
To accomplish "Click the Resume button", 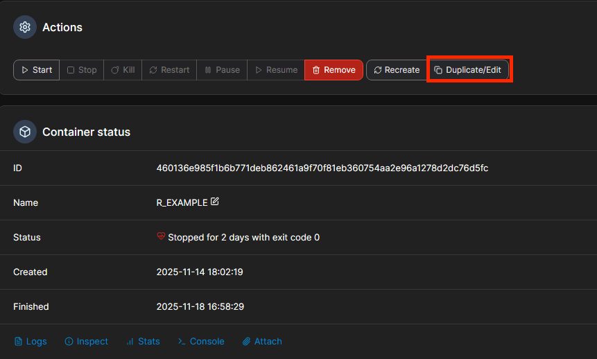I will tap(276, 70).
